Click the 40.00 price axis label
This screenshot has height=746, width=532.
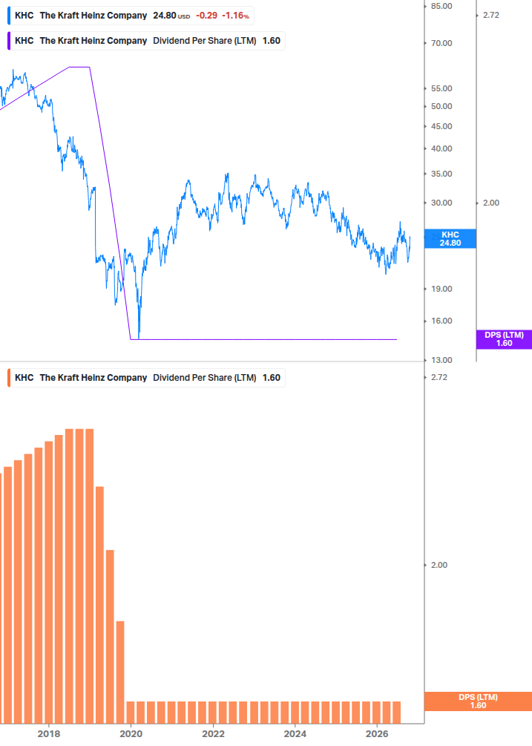click(x=441, y=149)
